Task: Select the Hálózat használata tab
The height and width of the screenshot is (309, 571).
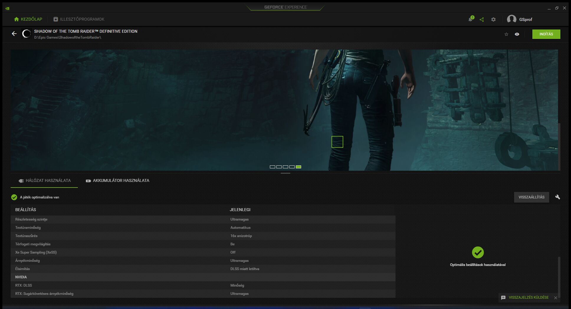Action: coord(44,180)
